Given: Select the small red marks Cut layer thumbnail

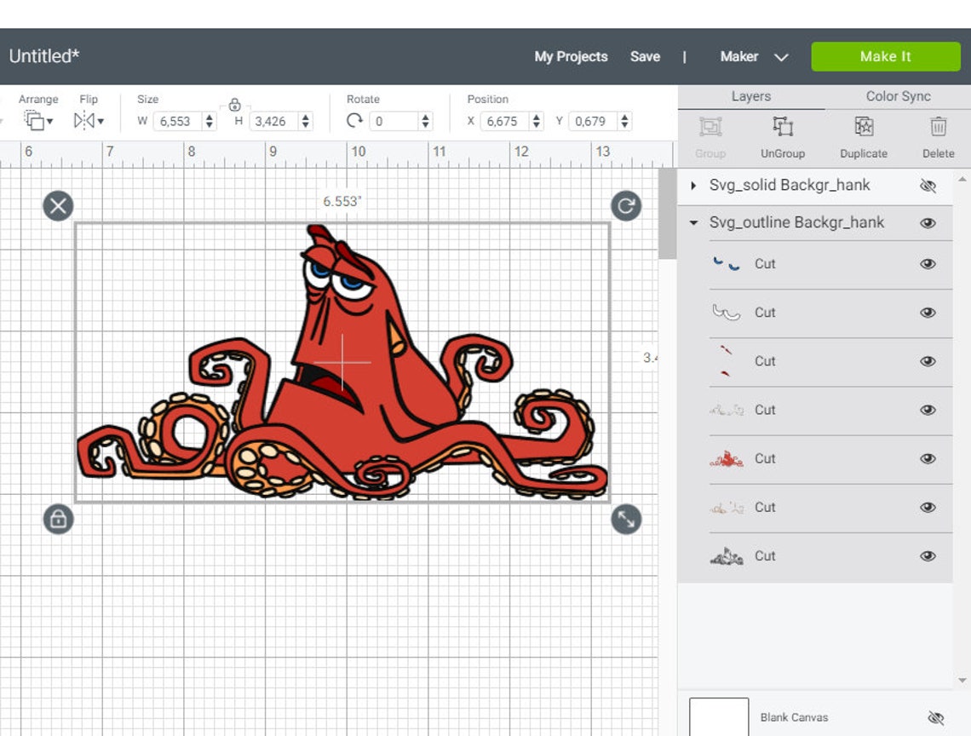Looking at the screenshot, I should pos(727,361).
